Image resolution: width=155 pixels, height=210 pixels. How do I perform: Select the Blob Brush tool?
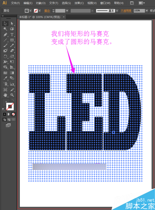click(x=5, y=50)
